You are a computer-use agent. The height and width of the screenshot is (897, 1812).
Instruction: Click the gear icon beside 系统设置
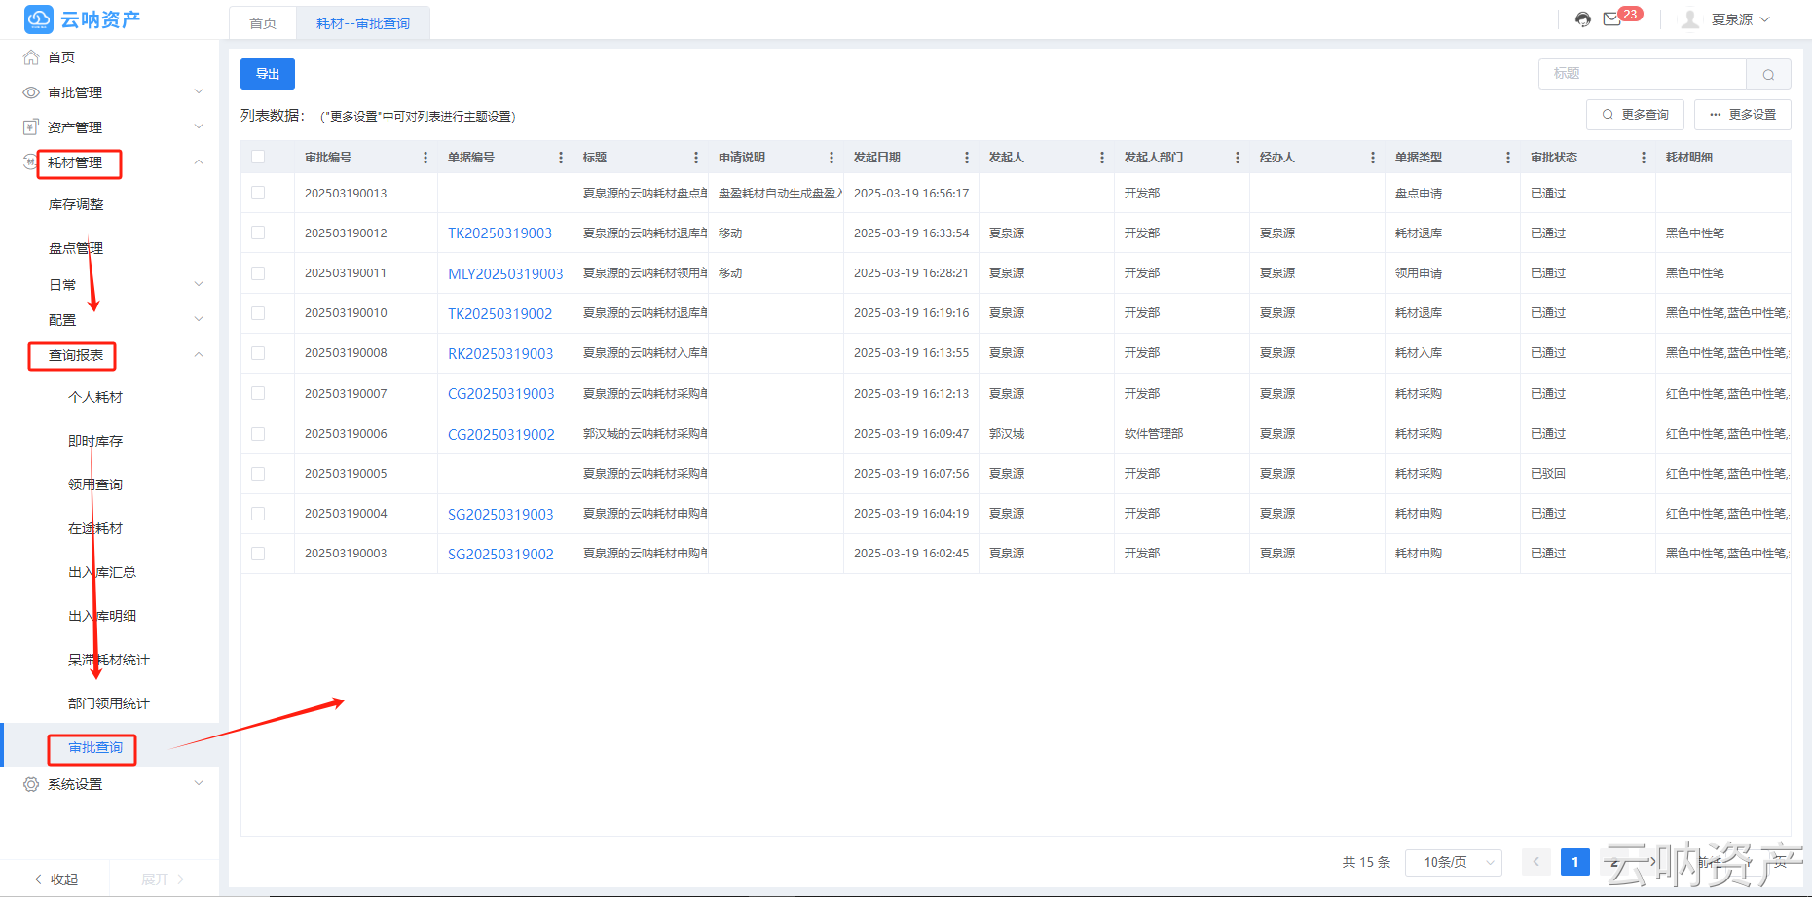pos(31,784)
